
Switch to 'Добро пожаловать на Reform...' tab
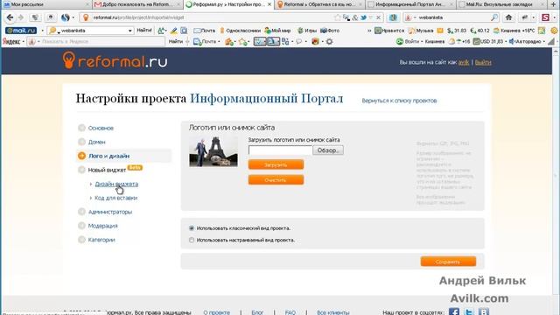[137, 4]
